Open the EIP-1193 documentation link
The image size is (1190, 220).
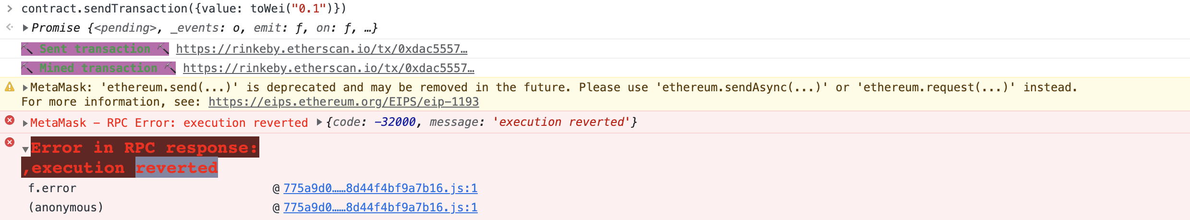343,102
